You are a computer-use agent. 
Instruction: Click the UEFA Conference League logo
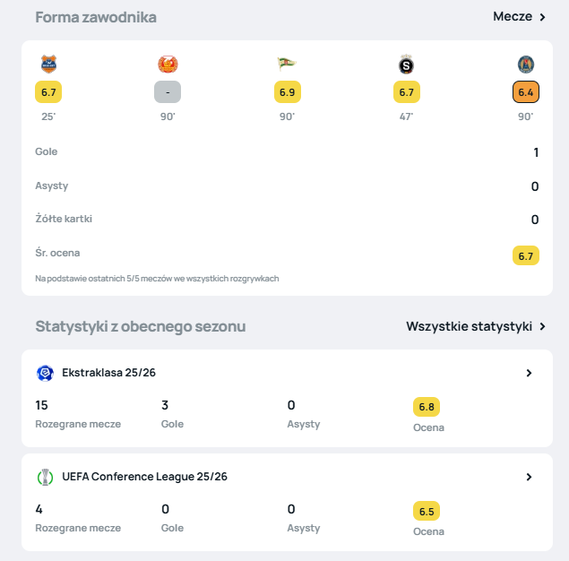(45, 477)
